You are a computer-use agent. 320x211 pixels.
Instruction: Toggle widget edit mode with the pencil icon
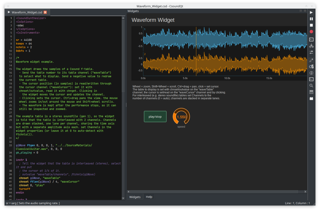pyautogui.click(x=311, y=60)
